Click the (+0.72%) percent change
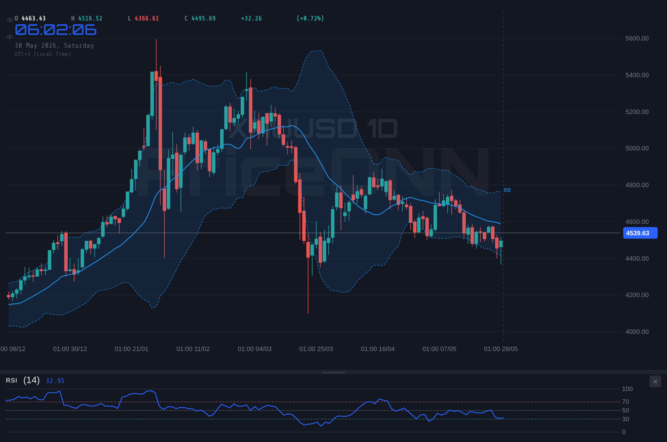This screenshot has width=667, height=442. click(310, 18)
